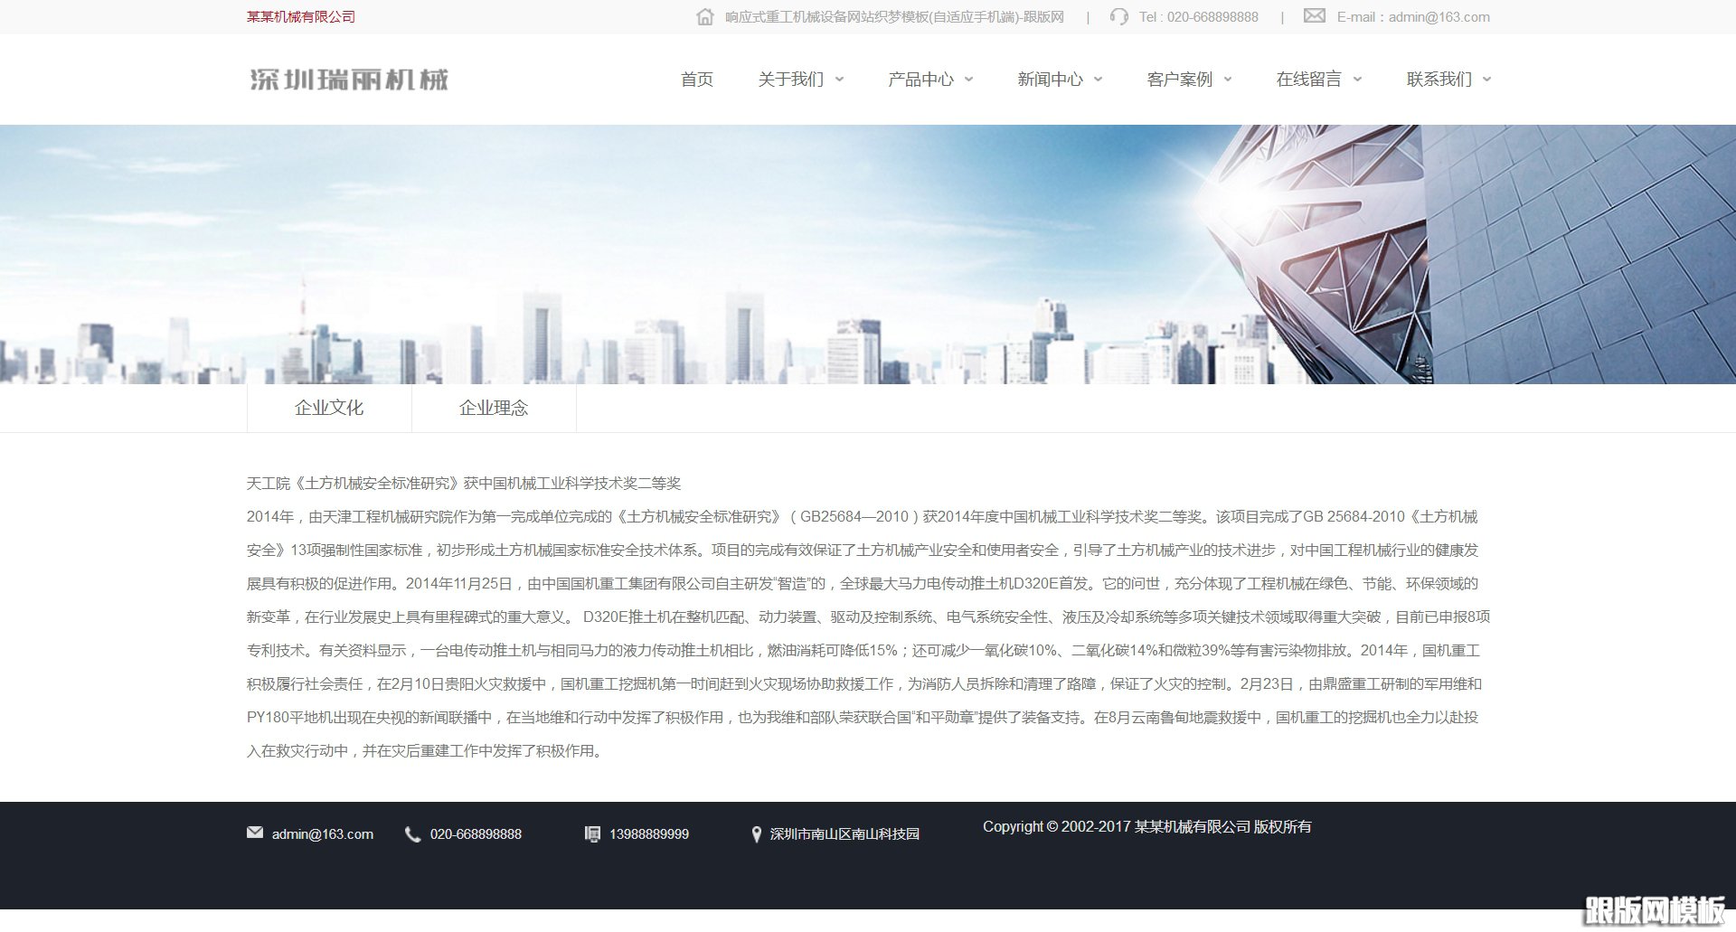The width and height of the screenshot is (1736, 932).
Task: Click the email icon in the footer
Action: (x=254, y=833)
